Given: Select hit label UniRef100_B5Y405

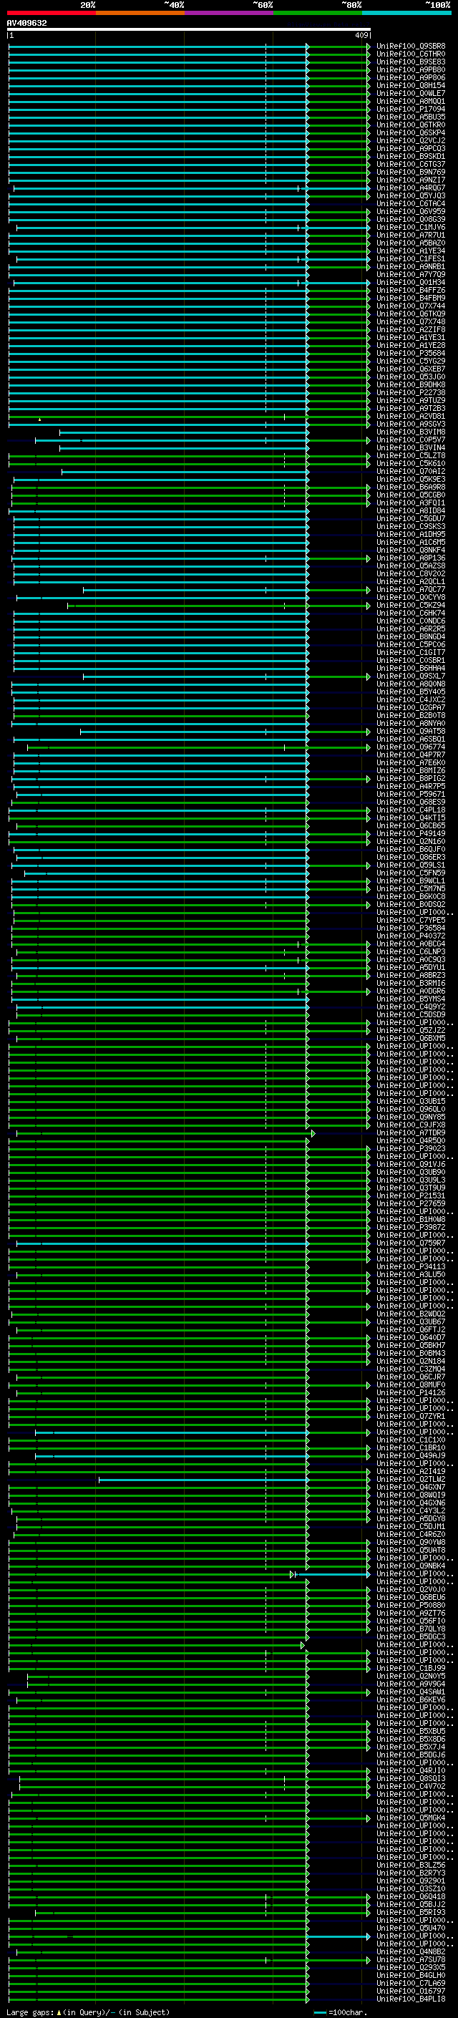Looking at the screenshot, I should point(410,692).
